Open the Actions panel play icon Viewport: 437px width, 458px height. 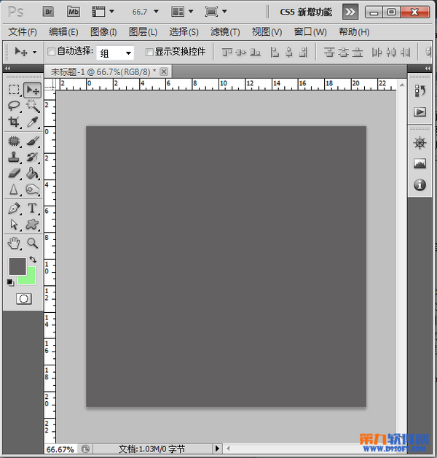[420, 112]
